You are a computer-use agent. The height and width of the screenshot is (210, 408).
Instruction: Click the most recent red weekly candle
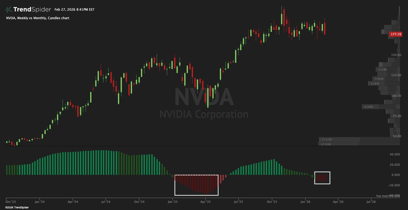(325, 29)
